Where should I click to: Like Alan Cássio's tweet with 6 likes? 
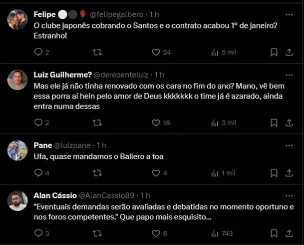[x=156, y=233]
